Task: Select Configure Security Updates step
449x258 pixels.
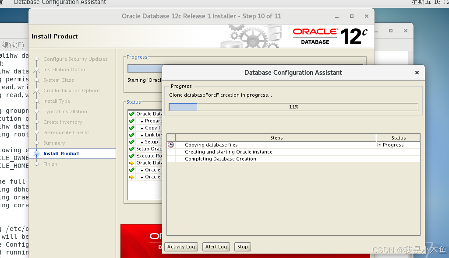Action: (x=75, y=59)
